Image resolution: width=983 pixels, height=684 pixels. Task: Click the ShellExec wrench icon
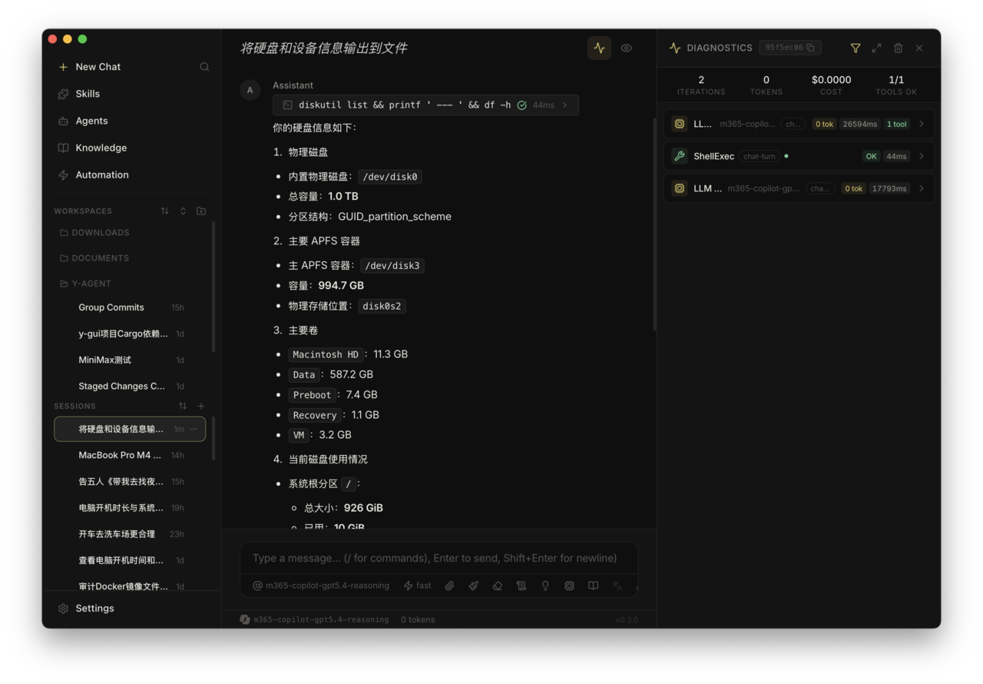(x=679, y=156)
